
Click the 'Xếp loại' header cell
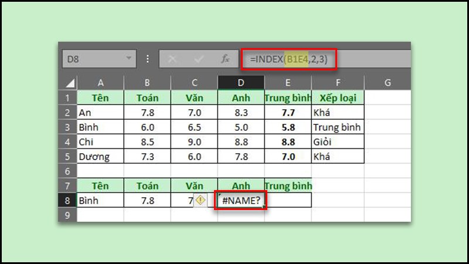click(x=338, y=98)
